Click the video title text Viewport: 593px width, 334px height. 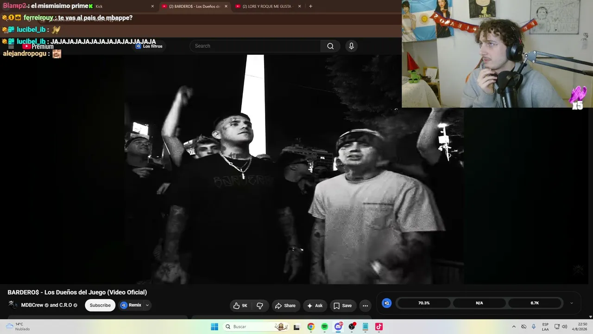(x=77, y=292)
